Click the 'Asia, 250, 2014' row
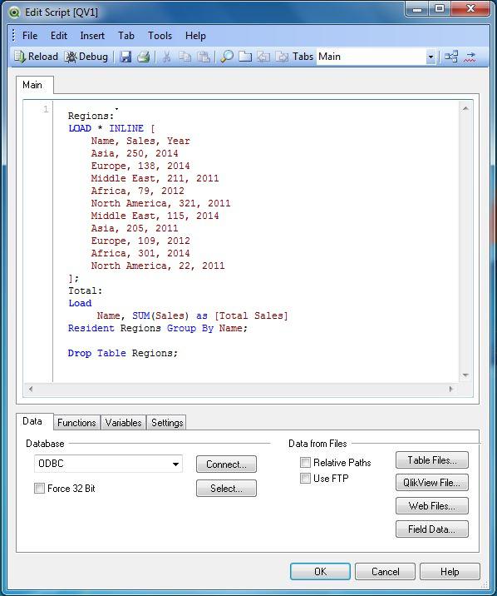This screenshot has width=497, height=596. [x=135, y=153]
